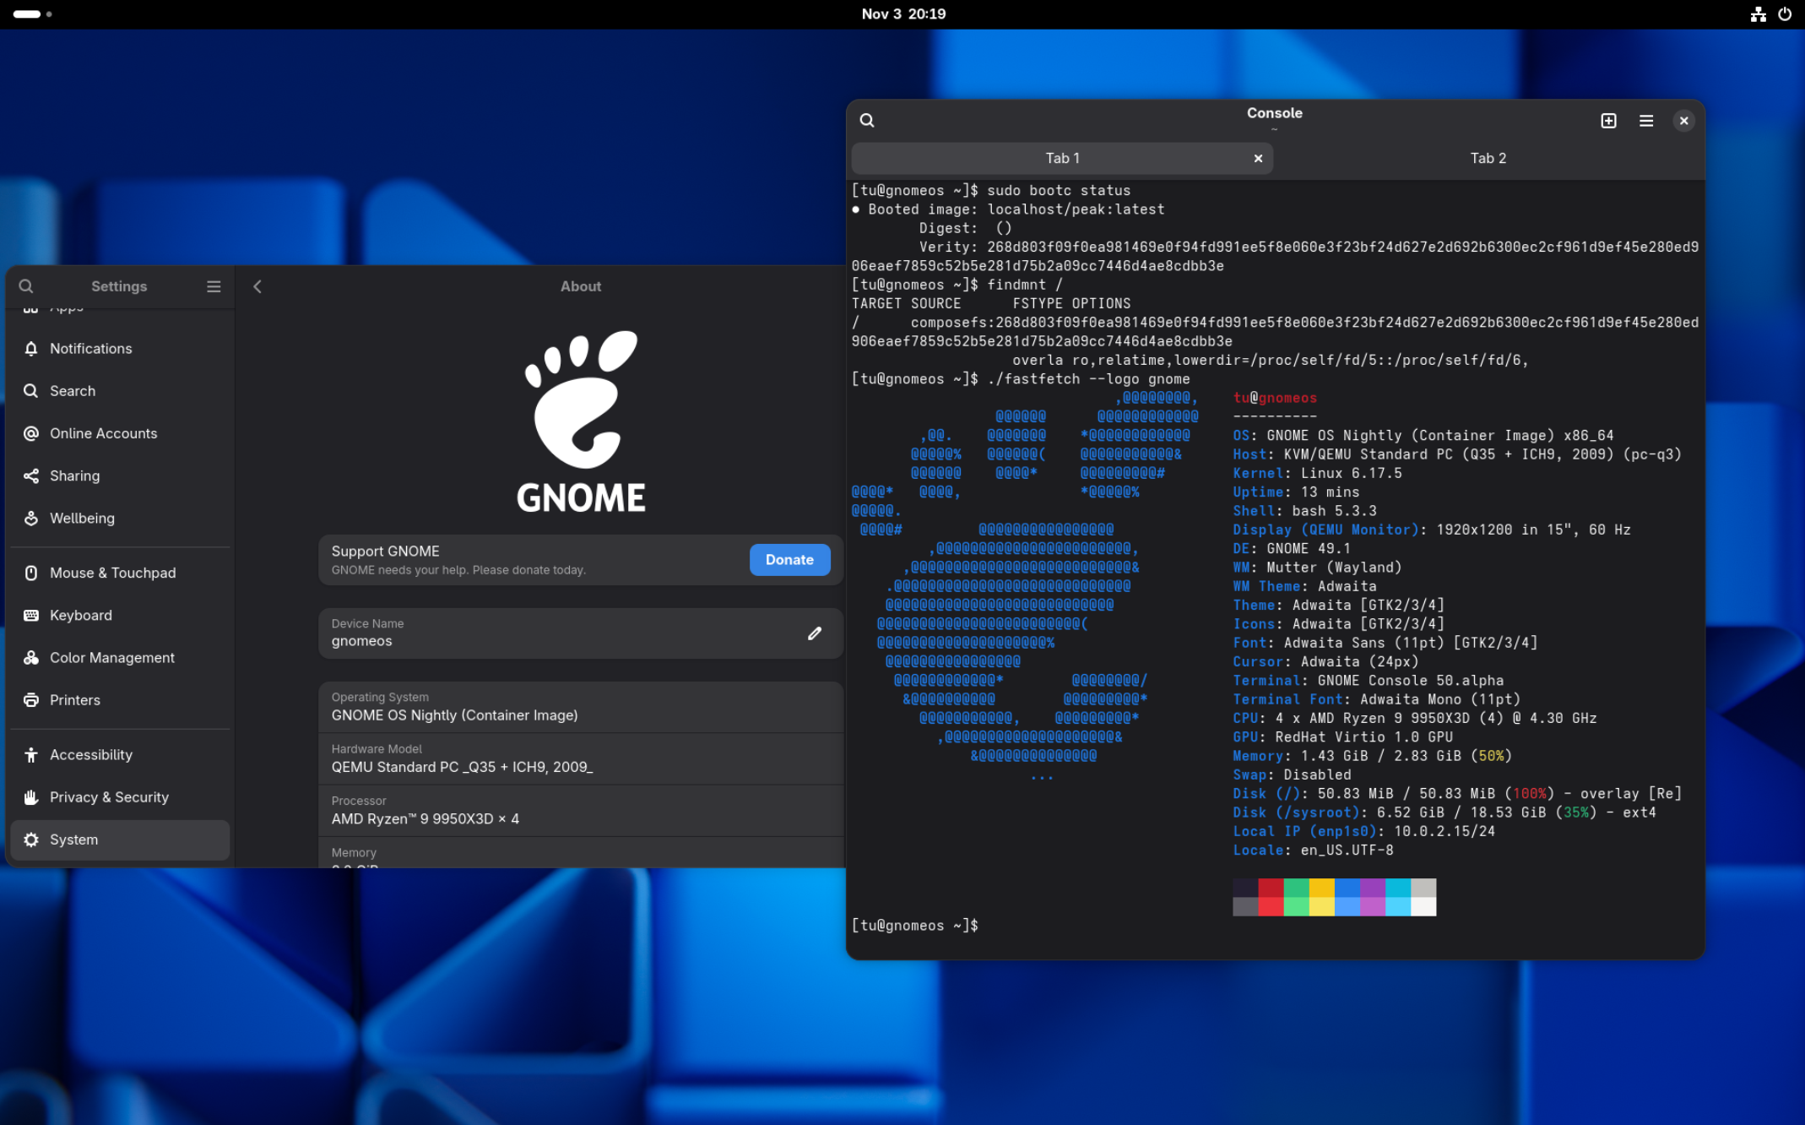Open the system power menu
This screenshot has height=1125, width=1805.
(x=1785, y=14)
